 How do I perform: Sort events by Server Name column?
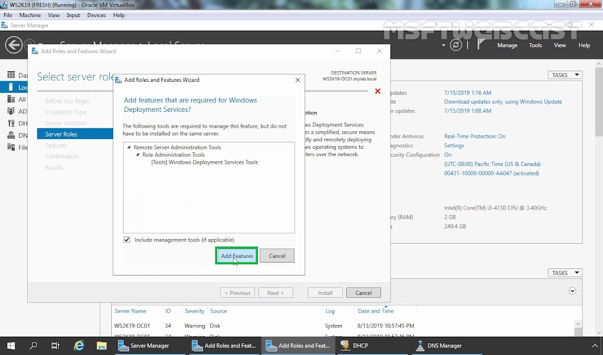[x=130, y=311]
